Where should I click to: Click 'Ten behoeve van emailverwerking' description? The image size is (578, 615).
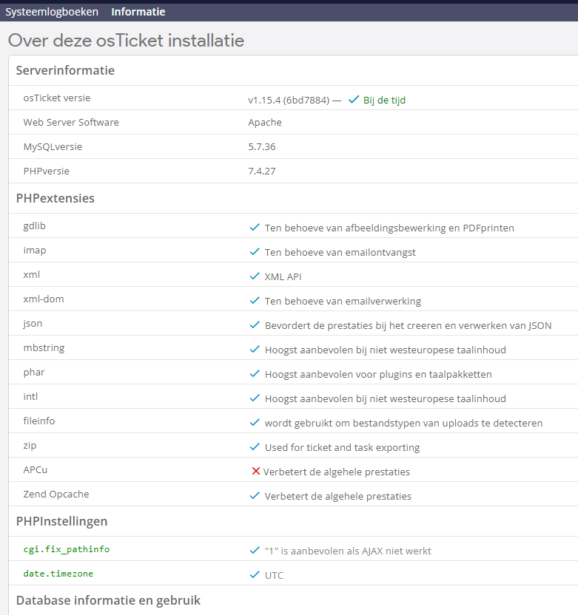click(343, 302)
